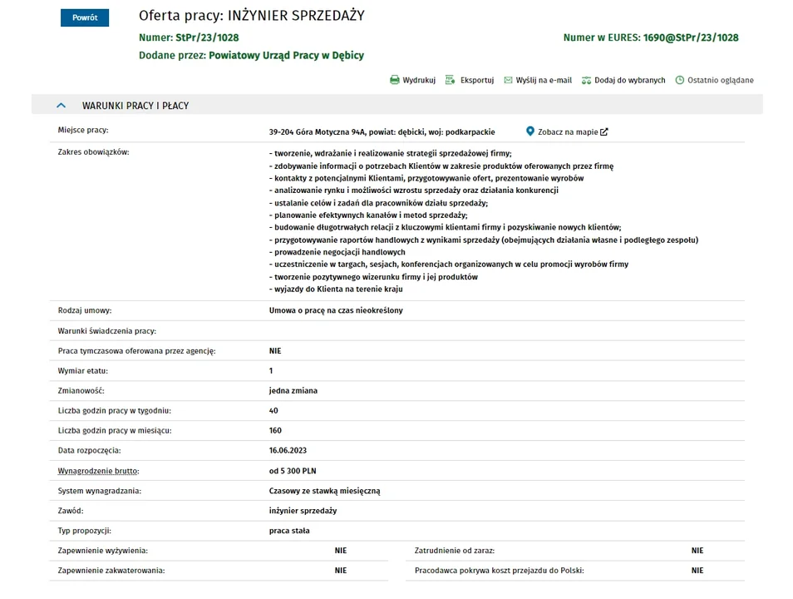Select Wyślij na e-mail link
The height and width of the screenshot is (599, 793).
click(x=544, y=80)
